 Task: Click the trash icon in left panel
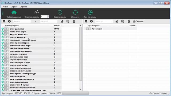point(74,21)
